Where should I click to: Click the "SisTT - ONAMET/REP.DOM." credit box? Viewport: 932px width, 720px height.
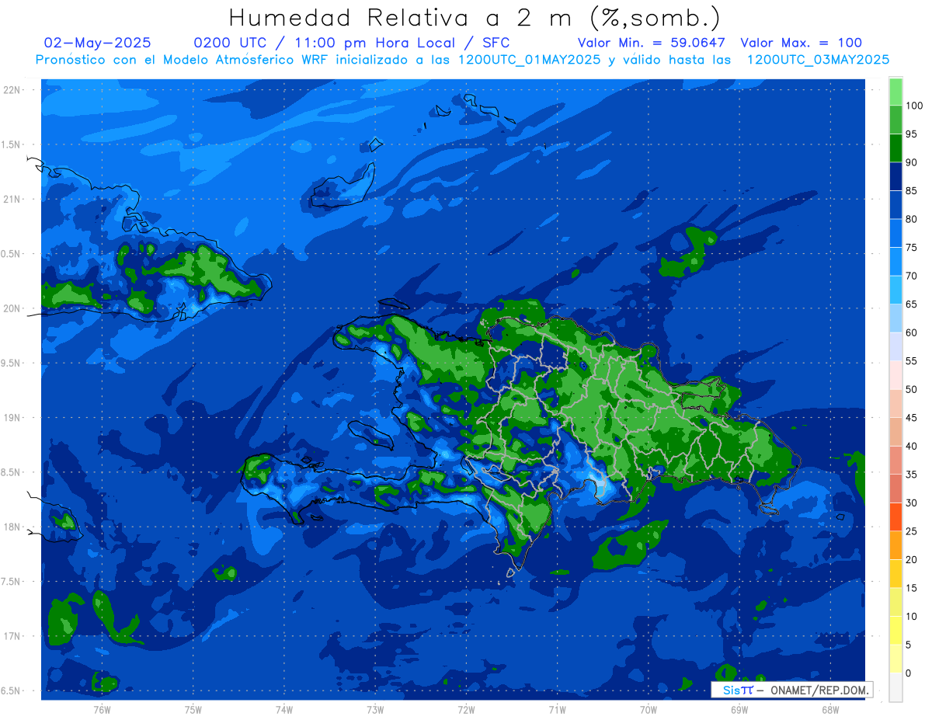click(791, 690)
